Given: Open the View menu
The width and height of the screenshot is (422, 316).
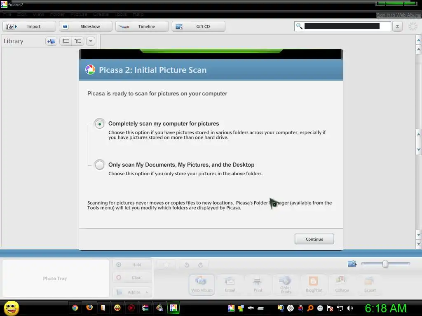Looking at the screenshot, I should tap(38, 14).
